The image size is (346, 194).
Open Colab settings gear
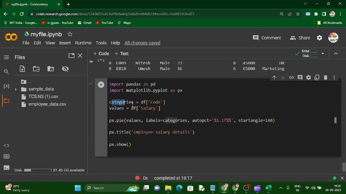click(x=320, y=38)
